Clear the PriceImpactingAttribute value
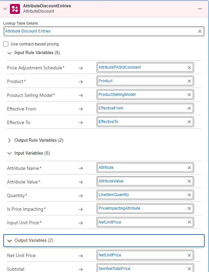Screen dimensions: 209x272 point(189,208)
